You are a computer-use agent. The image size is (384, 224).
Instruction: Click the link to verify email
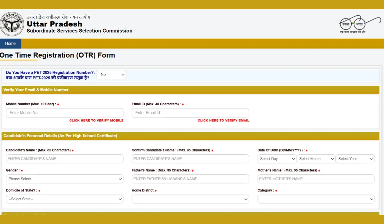(223, 121)
